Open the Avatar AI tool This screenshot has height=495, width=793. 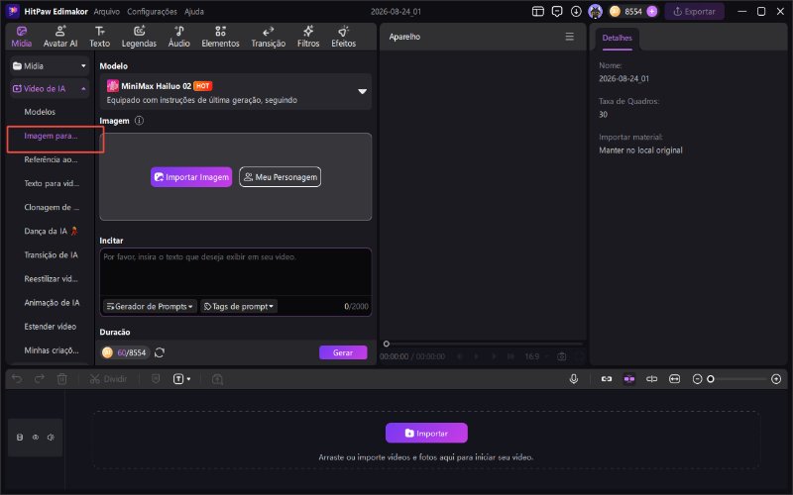[60, 37]
